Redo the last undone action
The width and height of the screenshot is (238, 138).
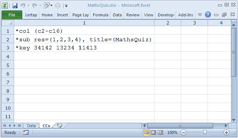(35, 6)
